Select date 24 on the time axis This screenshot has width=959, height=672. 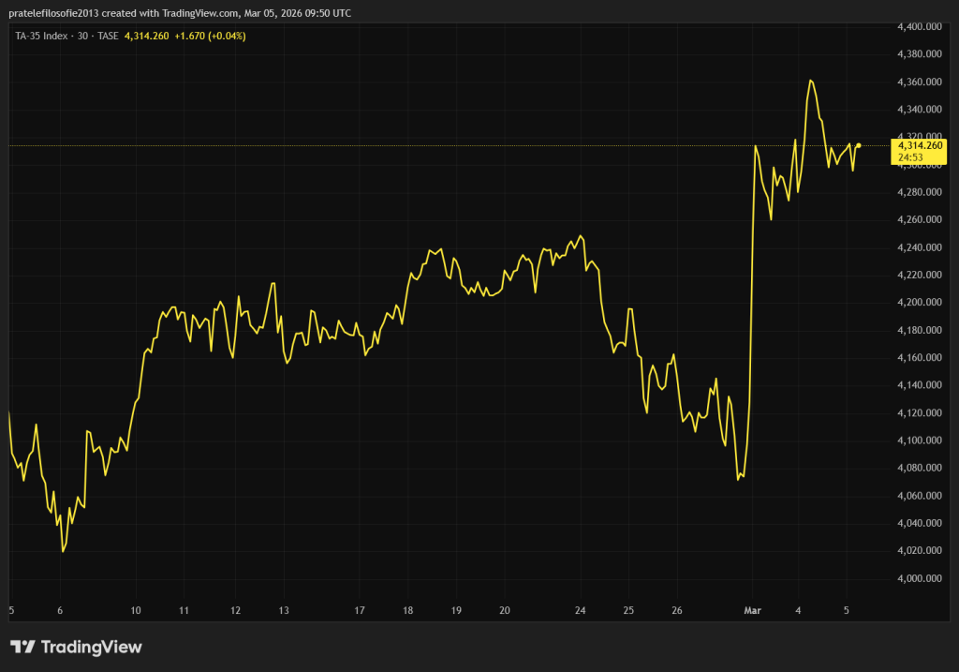point(581,610)
